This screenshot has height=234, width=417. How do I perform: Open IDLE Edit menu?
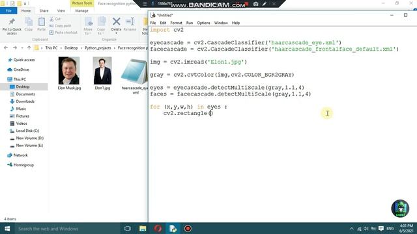tap(163, 23)
